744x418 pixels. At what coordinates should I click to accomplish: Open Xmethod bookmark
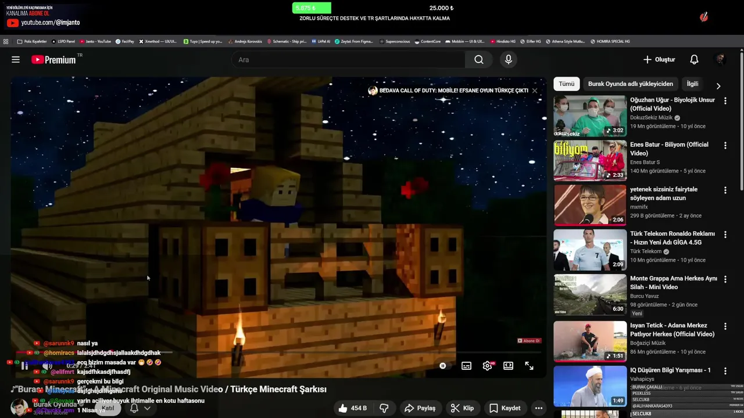click(x=158, y=41)
